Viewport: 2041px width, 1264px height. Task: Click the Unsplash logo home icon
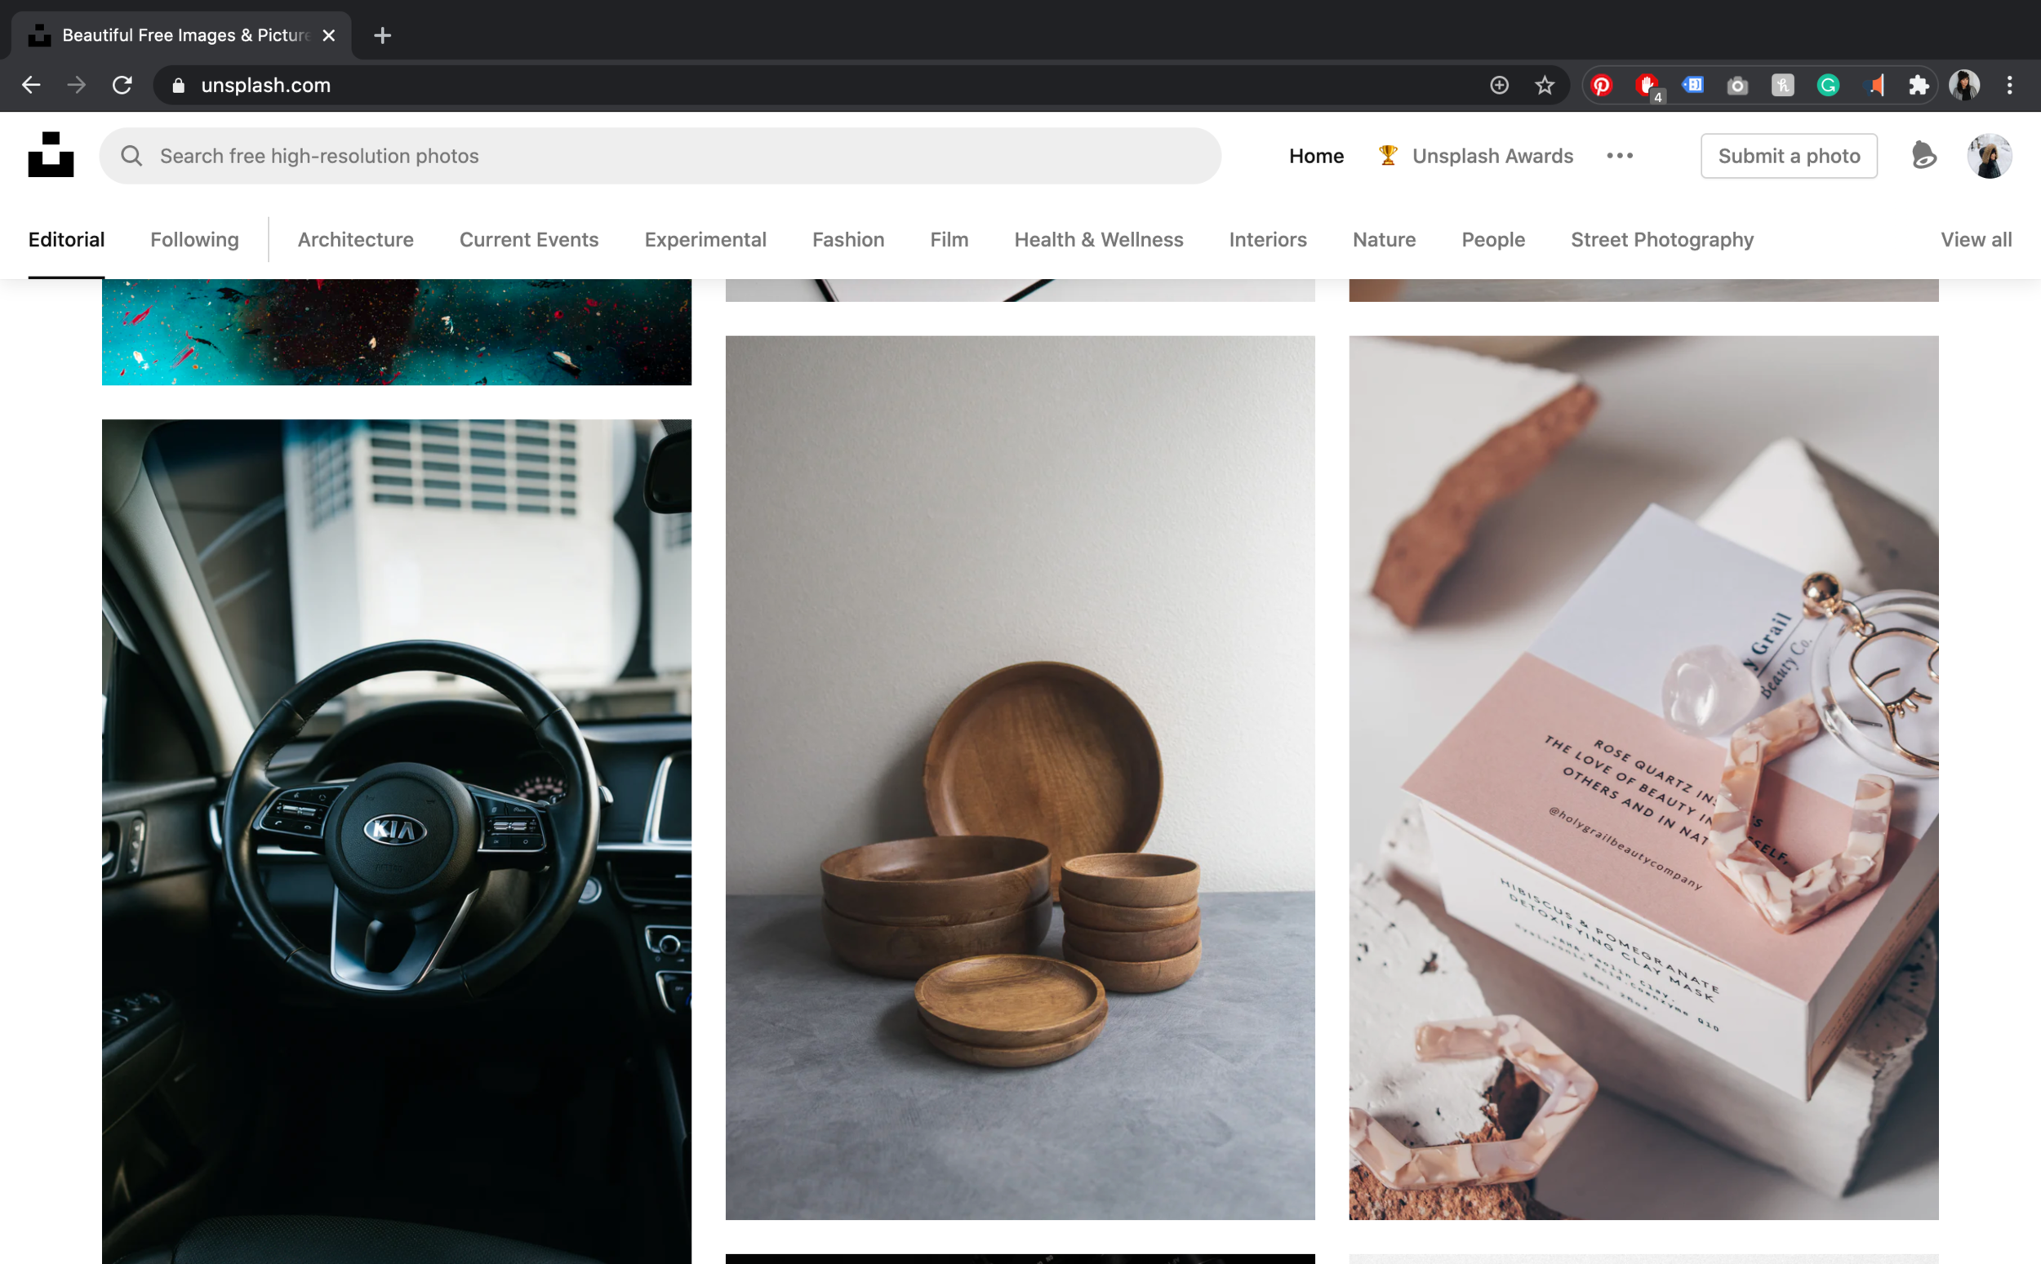(x=51, y=156)
